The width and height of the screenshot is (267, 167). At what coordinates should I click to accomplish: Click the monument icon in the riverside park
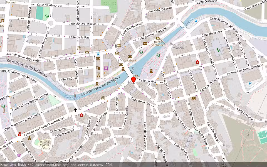[x=151, y=71]
